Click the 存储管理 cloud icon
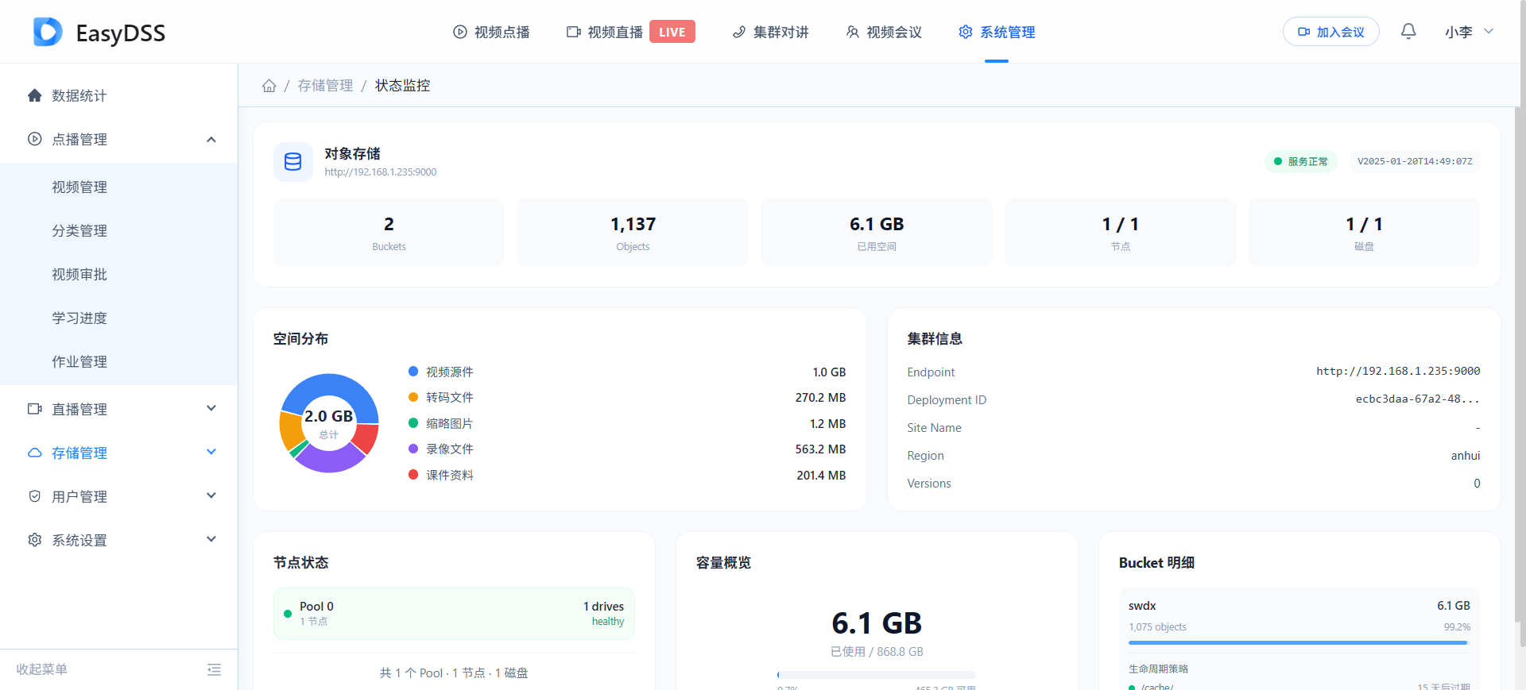This screenshot has width=1526, height=690. click(34, 453)
